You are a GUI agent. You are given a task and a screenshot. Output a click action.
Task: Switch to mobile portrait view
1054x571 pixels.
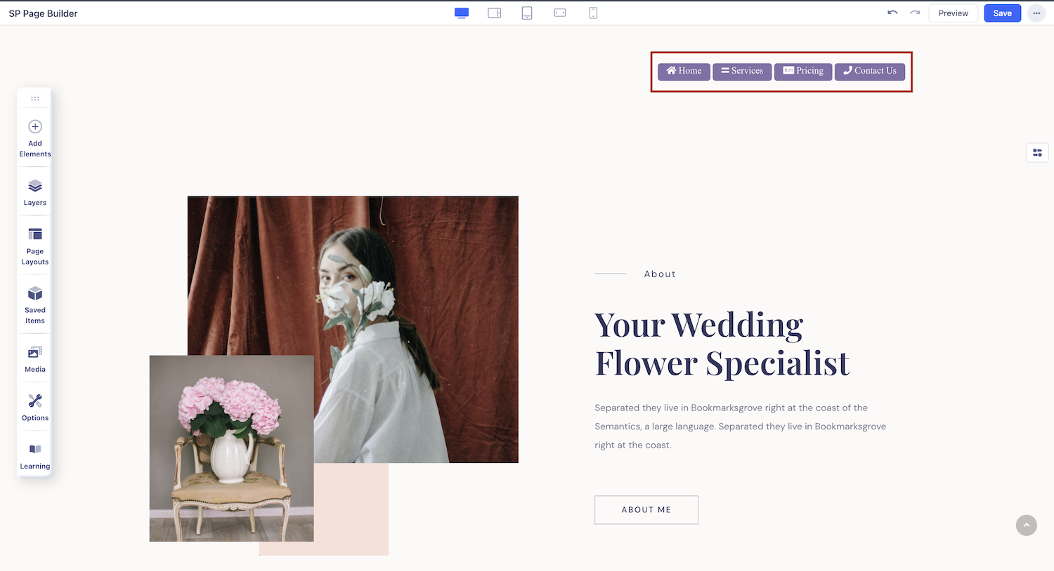click(x=593, y=13)
